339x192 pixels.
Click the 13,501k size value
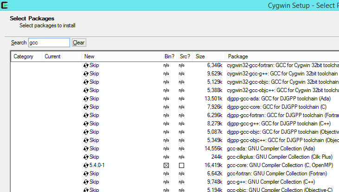pos(213,99)
